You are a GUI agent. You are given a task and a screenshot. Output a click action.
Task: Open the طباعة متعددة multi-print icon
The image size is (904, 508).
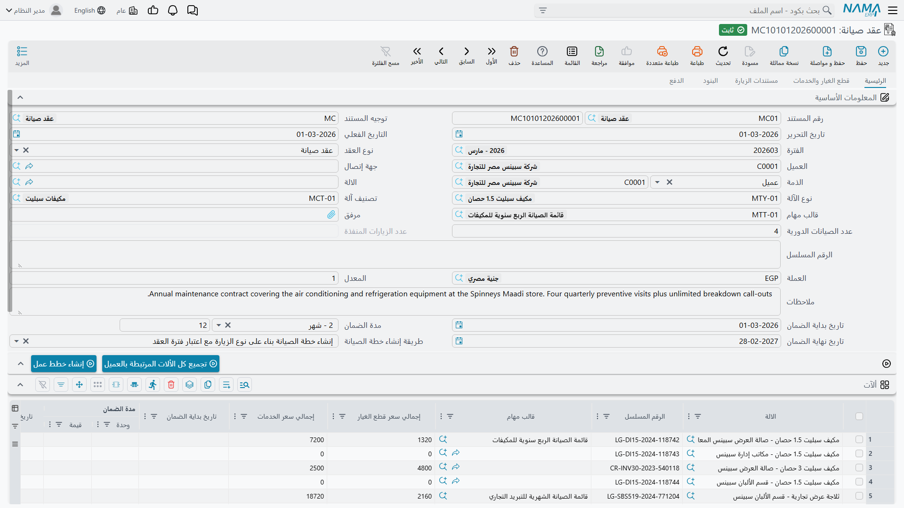point(662,51)
